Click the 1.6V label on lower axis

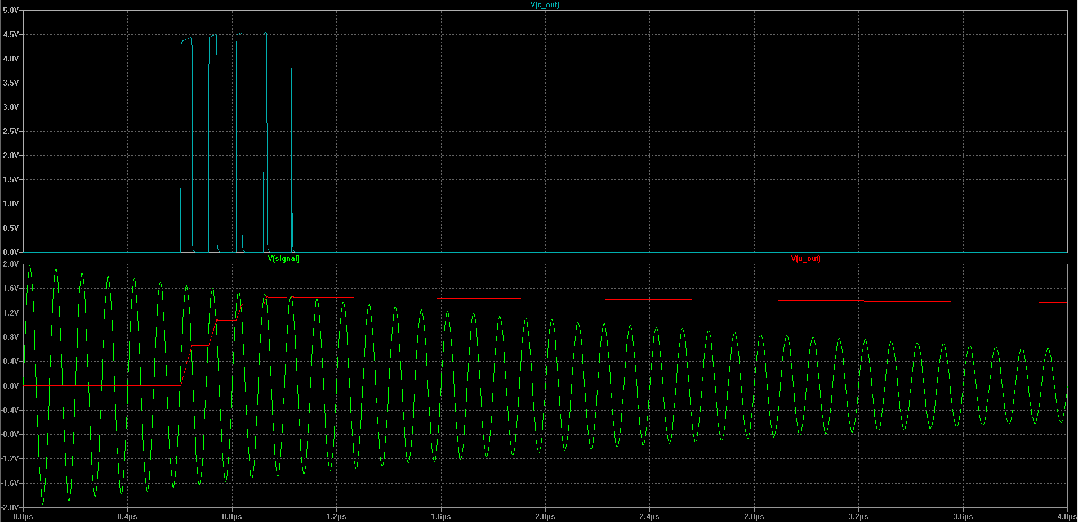pyautogui.click(x=10, y=289)
